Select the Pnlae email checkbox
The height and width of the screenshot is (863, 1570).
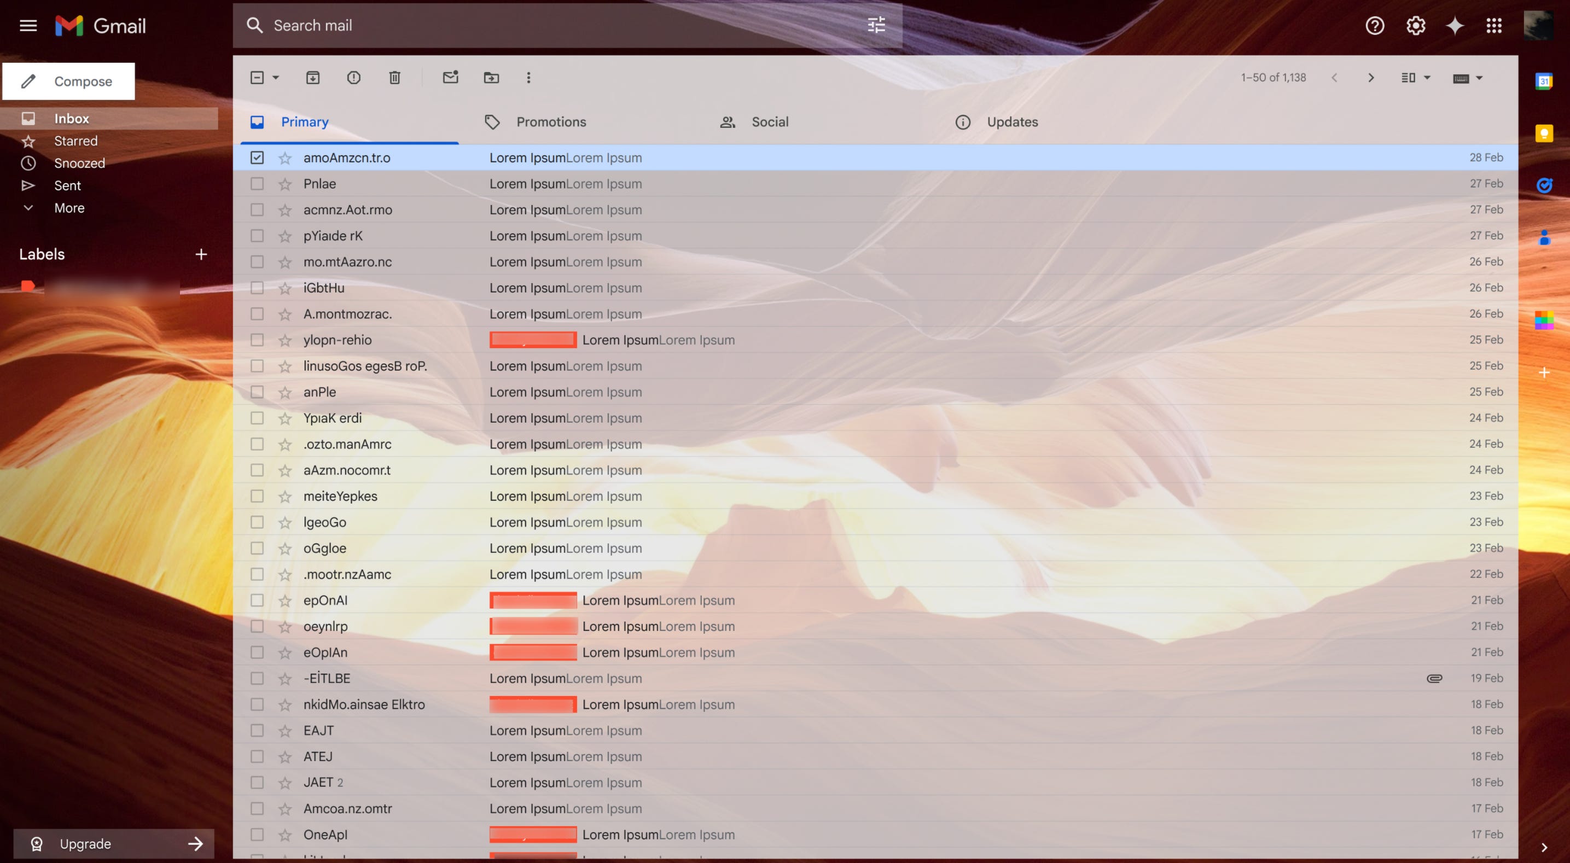coord(257,183)
